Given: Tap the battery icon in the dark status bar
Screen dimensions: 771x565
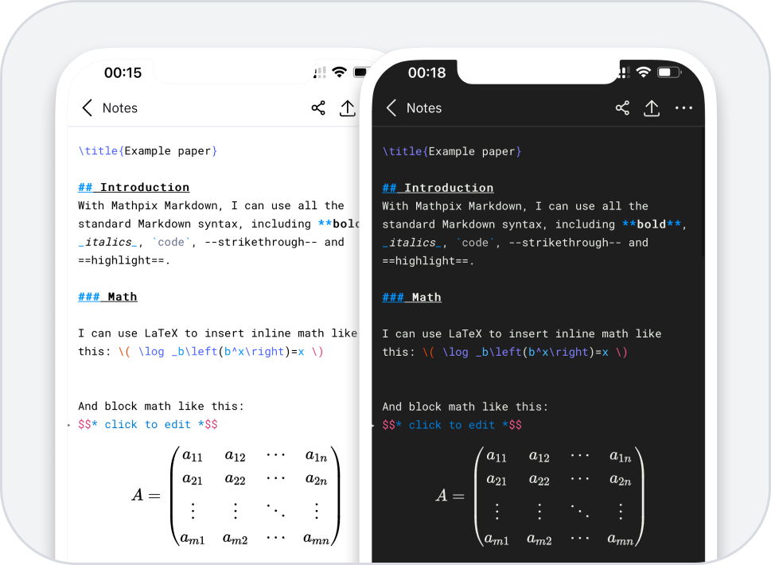Looking at the screenshot, I should (x=668, y=72).
